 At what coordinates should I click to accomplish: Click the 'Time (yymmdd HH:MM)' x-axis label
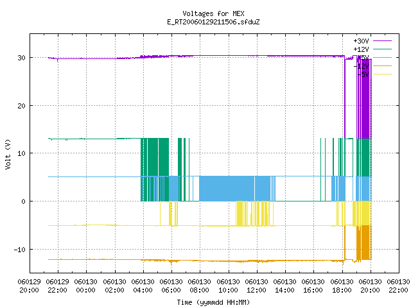pos(213,302)
